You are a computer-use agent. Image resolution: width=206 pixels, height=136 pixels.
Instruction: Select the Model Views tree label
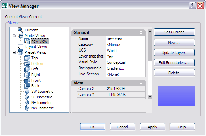(x=35, y=36)
